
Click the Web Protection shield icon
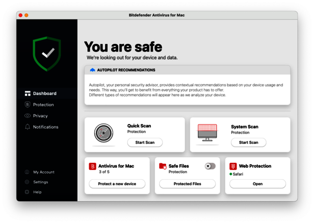(233, 166)
